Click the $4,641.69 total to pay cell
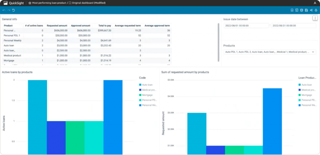Viewport: 320px width, 155px height. click(106, 40)
